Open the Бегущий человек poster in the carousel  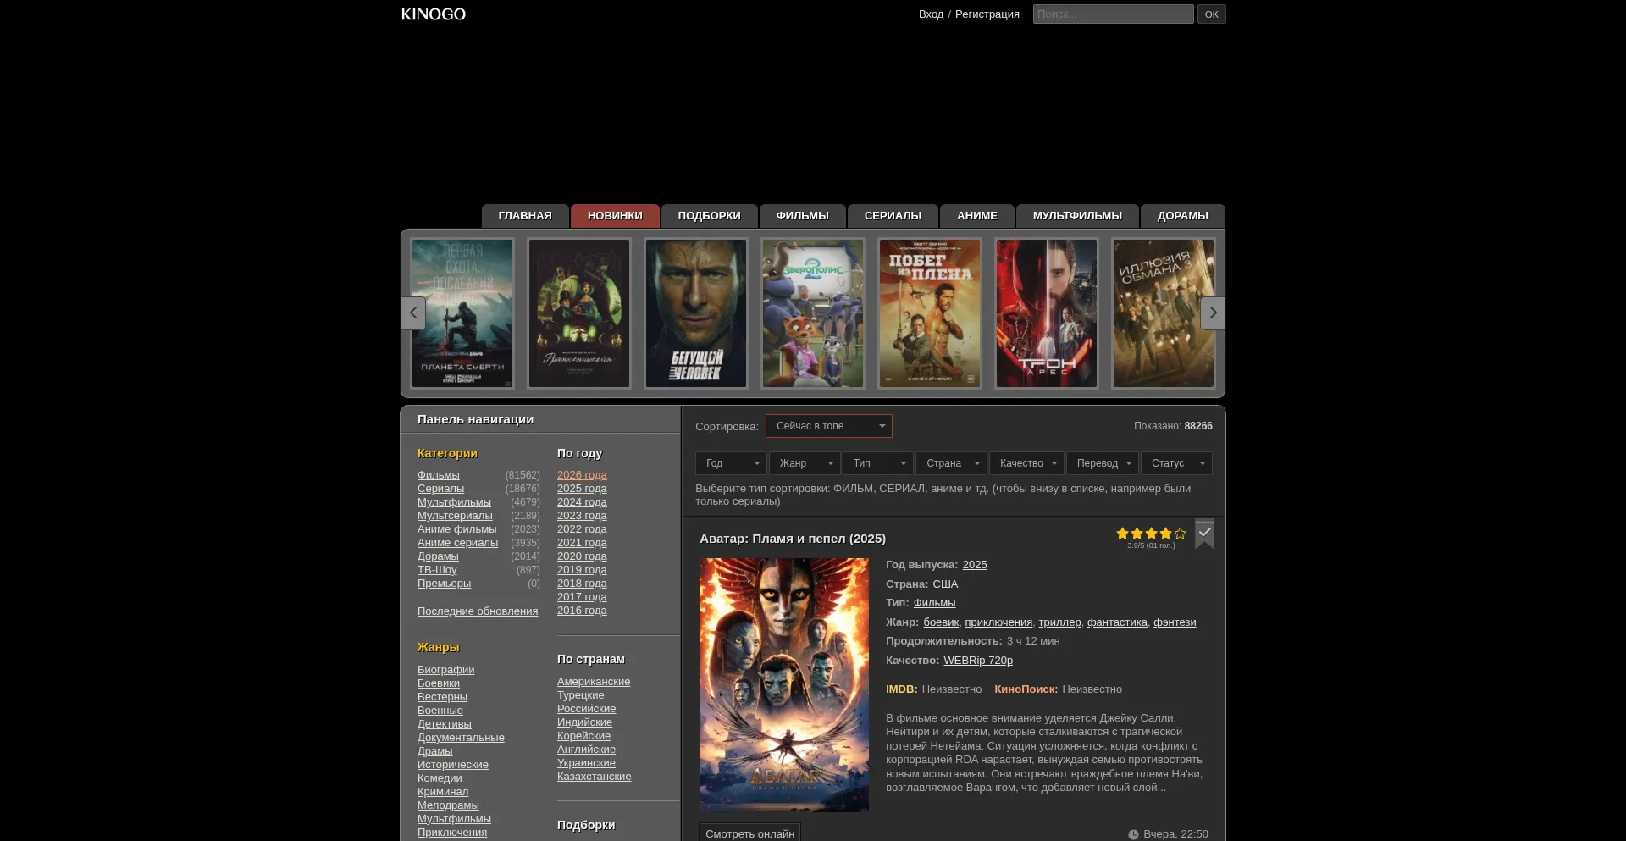point(695,313)
